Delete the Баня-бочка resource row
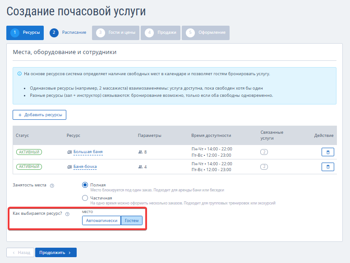Image resolution: width=350 pixels, height=263 pixels. click(x=328, y=167)
